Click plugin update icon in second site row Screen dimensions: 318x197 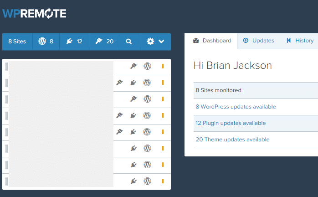[x=133, y=83]
